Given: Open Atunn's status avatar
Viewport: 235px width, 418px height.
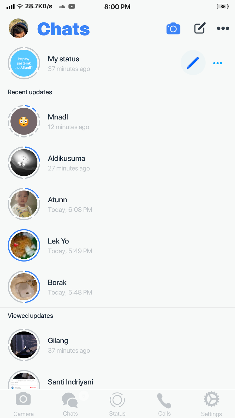Looking at the screenshot, I should click(x=24, y=204).
